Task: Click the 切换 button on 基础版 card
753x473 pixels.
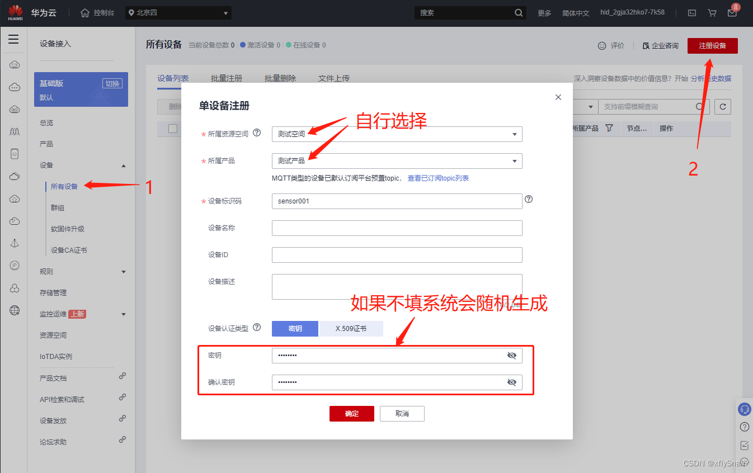Action: [x=112, y=83]
